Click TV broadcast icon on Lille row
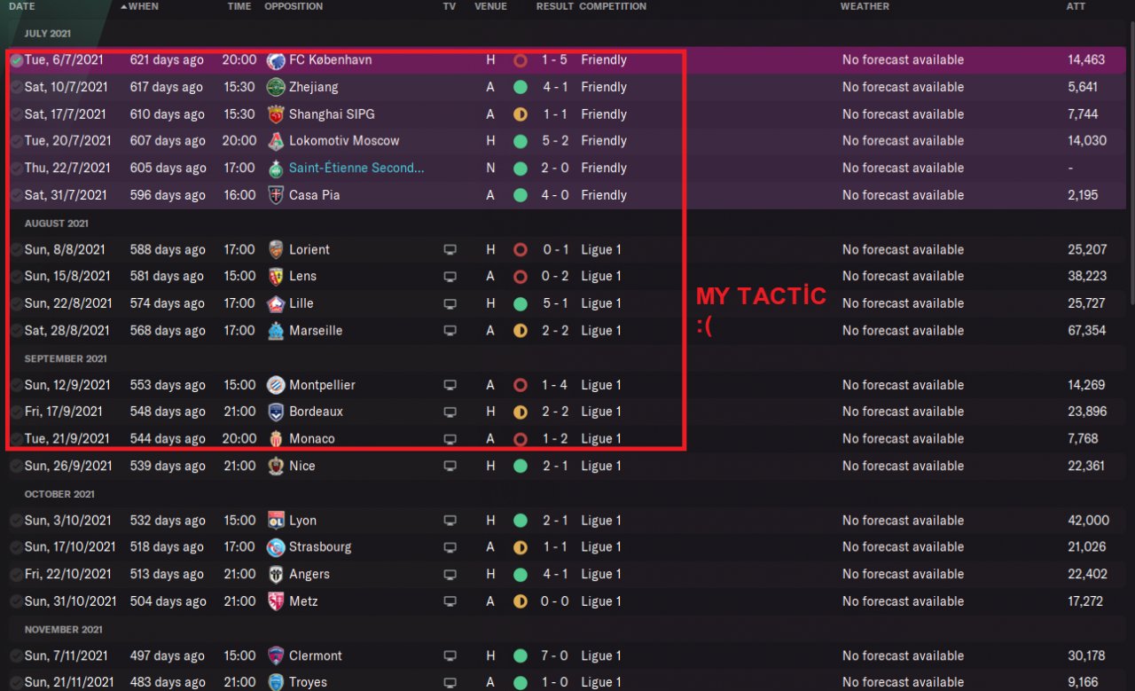 pos(450,303)
